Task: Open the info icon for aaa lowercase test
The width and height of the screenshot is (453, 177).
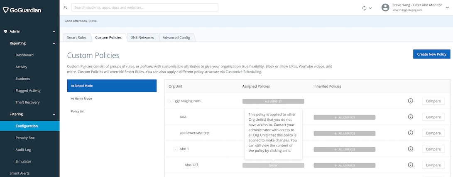Action: [x=410, y=133]
